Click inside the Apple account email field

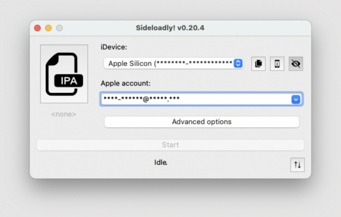pyautogui.click(x=193, y=99)
